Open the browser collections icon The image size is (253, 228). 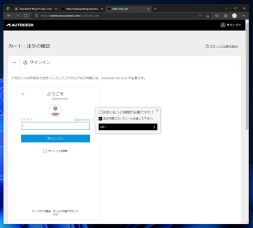point(225,16)
